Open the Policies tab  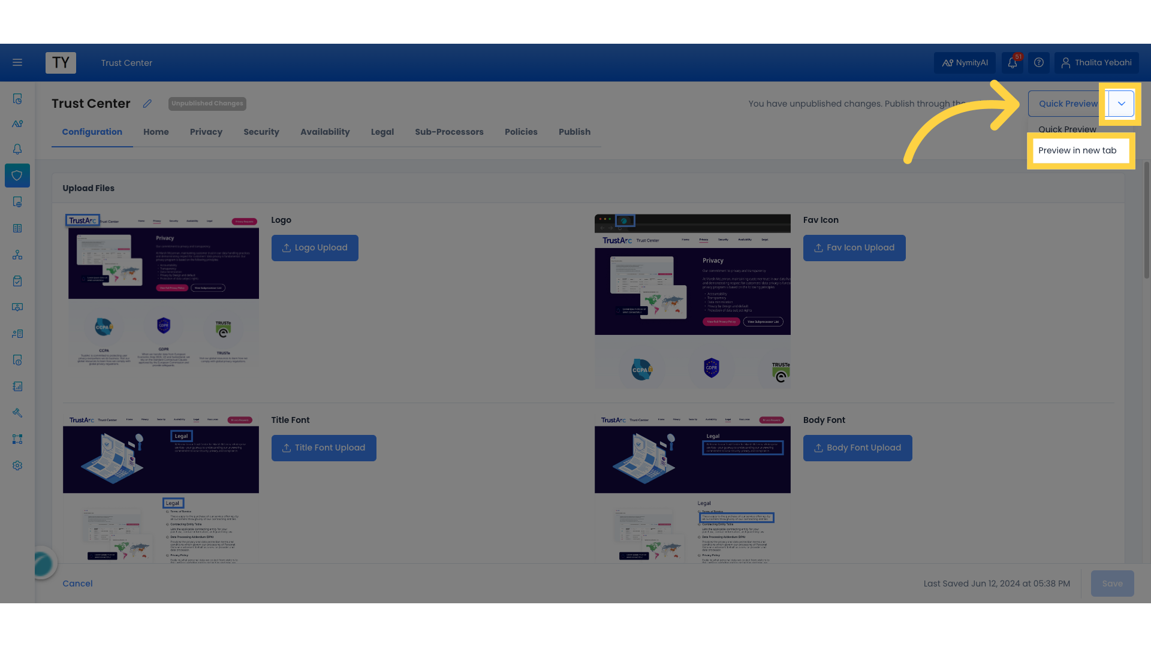521,132
